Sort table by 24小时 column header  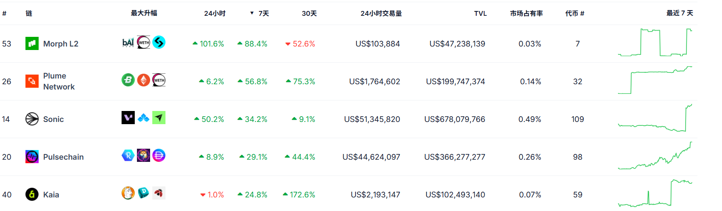pos(215,14)
